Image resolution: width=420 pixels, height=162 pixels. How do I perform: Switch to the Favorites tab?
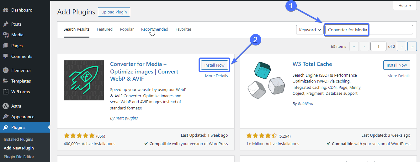coord(183,29)
